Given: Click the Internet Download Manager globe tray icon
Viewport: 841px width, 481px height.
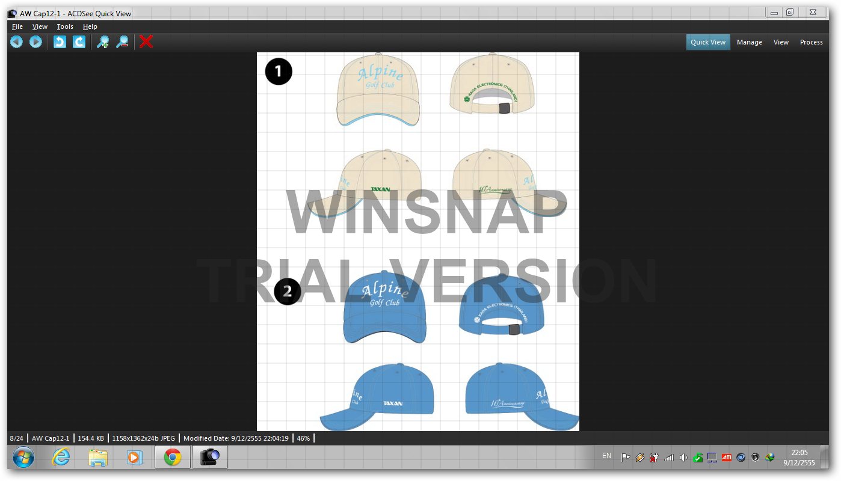Looking at the screenshot, I should [770, 458].
